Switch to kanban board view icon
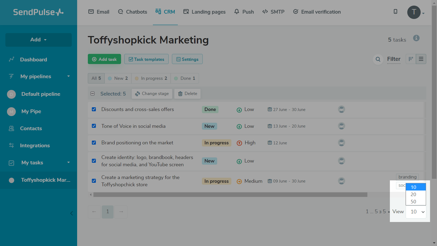Screen dimensions: 437x246 [x=411, y=59]
